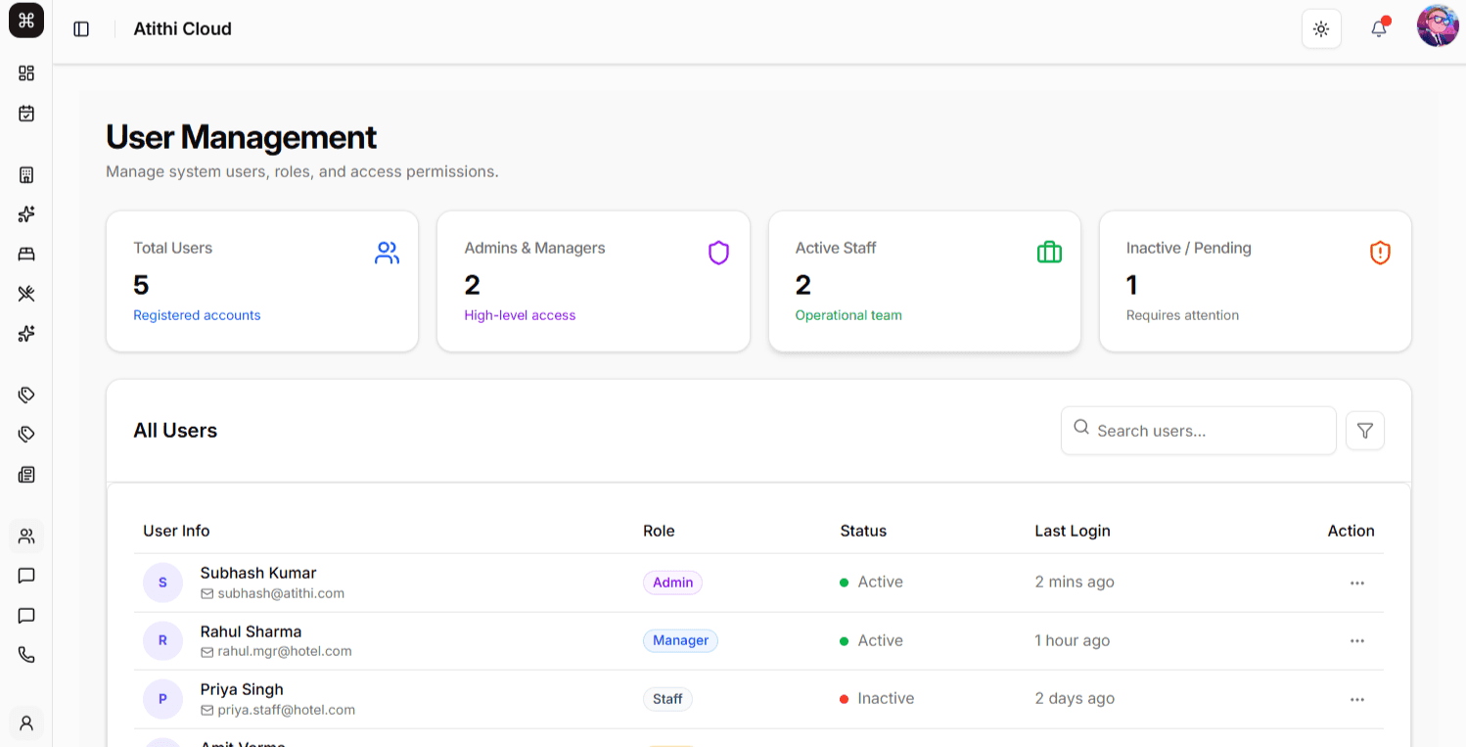The image size is (1466, 747).
Task: Select the users icon in sidebar
Action: pyautogui.click(x=26, y=536)
